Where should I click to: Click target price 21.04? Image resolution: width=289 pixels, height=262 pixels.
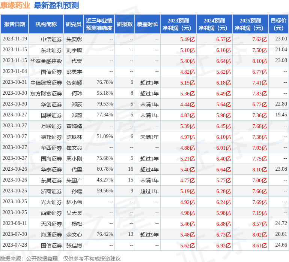281,50
